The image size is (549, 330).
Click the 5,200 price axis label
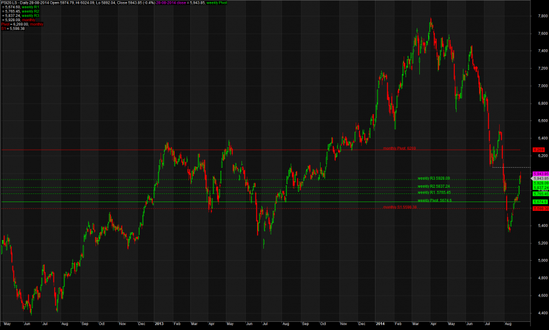pyautogui.click(x=543, y=243)
